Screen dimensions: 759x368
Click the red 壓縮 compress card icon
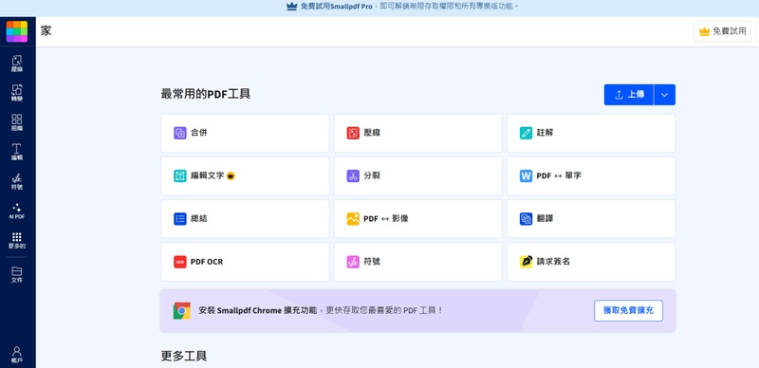(x=353, y=133)
